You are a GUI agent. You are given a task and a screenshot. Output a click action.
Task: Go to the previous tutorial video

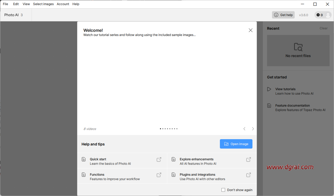[x=244, y=129]
